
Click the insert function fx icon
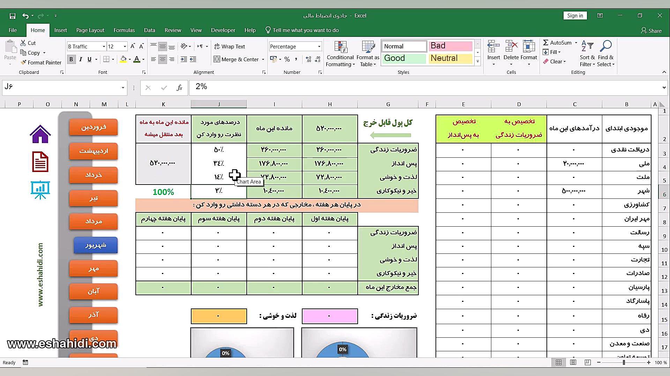click(x=179, y=88)
